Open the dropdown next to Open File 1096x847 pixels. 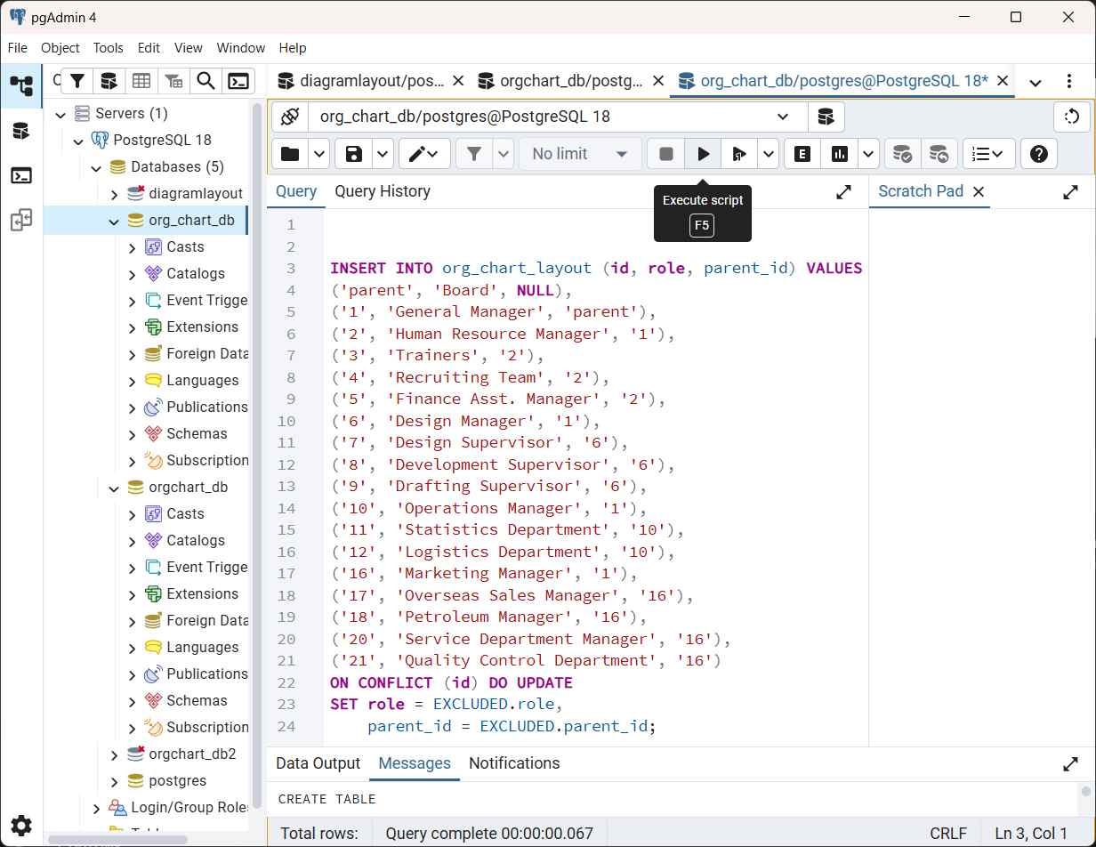pyautogui.click(x=319, y=154)
